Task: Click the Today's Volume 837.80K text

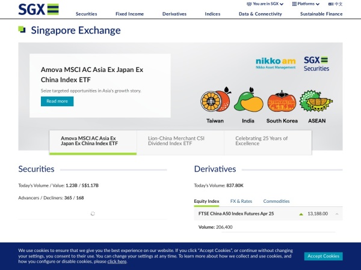Action: click(219, 185)
